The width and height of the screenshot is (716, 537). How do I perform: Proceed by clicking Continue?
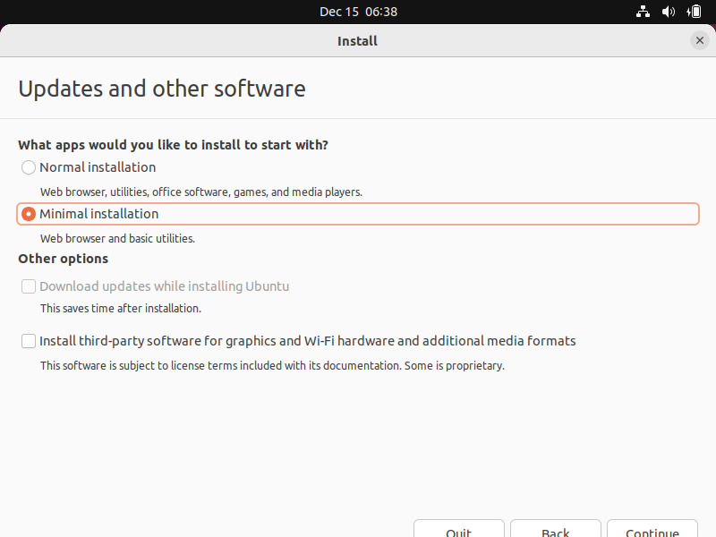click(x=652, y=529)
